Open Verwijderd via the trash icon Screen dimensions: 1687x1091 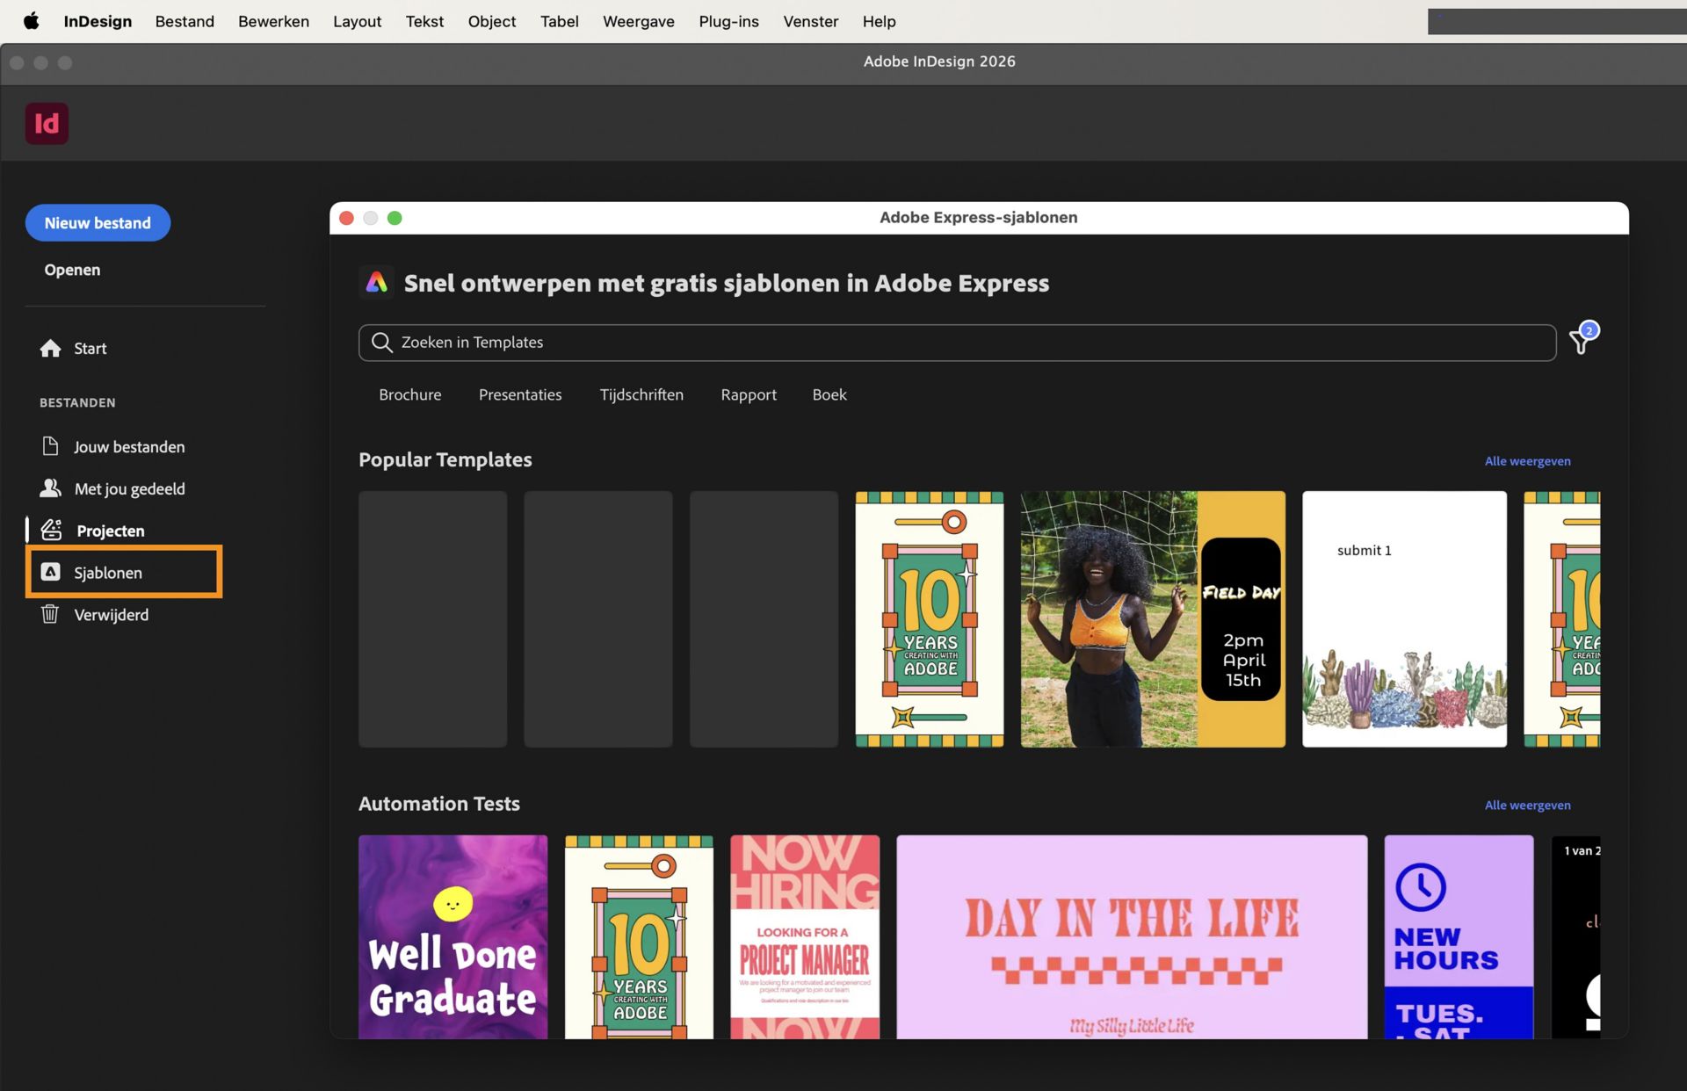111,614
